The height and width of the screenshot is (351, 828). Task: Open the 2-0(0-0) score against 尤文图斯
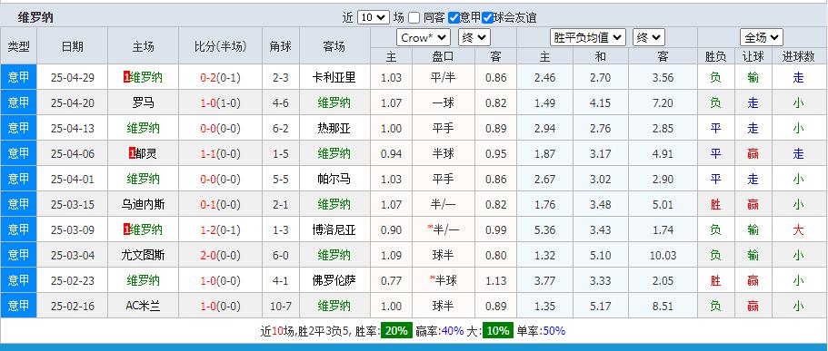[x=220, y=255]
